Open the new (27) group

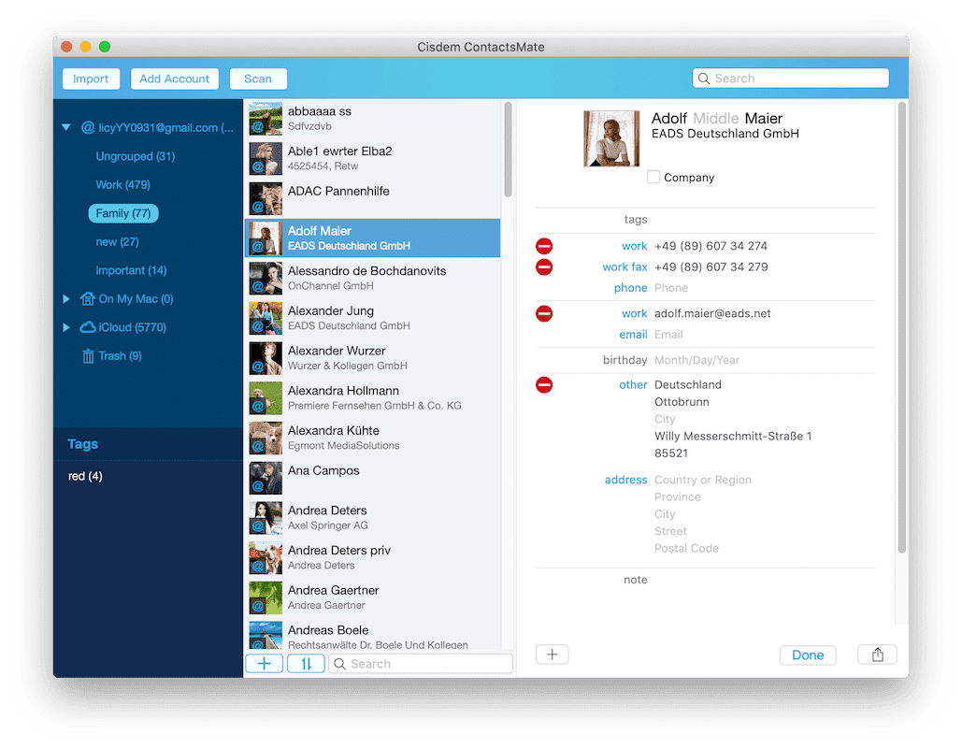click(x=117, y=242)
